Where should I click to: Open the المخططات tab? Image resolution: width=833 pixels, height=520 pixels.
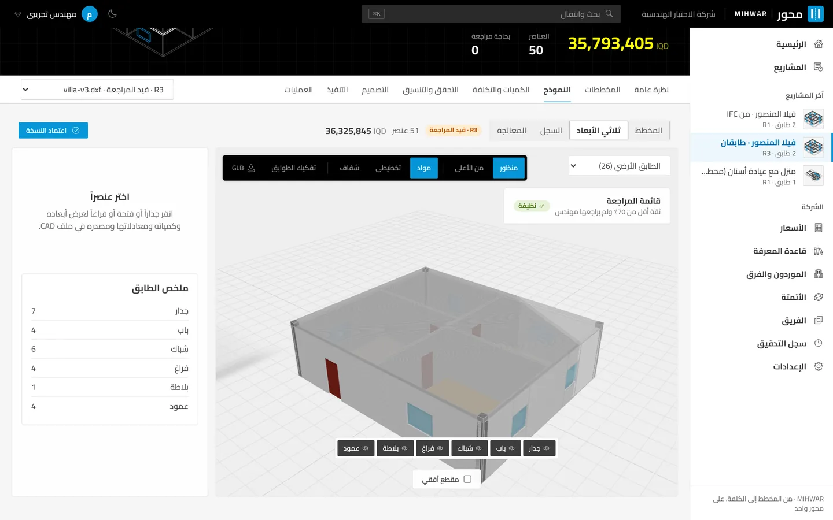(x=603, y=90)
